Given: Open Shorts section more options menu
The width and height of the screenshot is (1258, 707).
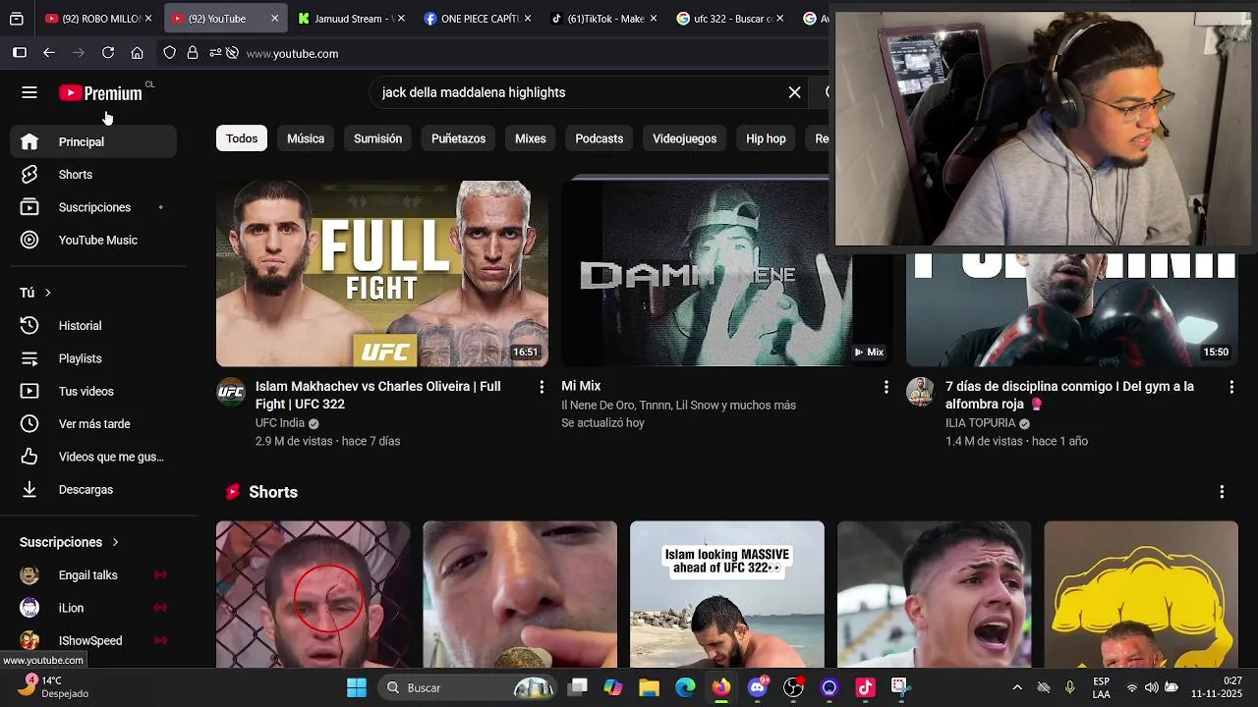Looking at the screenshot, I should (1222, 492).
